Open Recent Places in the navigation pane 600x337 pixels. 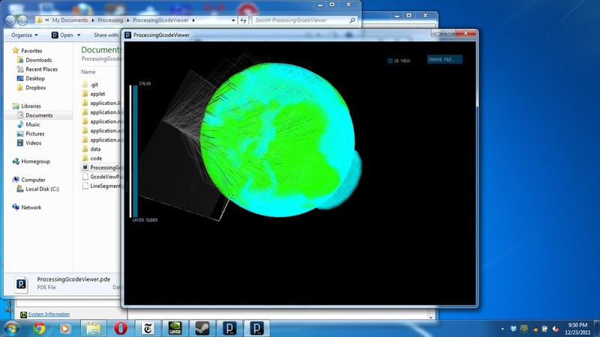click(x=41, y=69)
